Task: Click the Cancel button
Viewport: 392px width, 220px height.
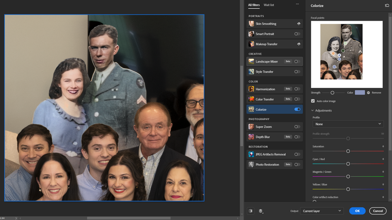Action: (378, 211)
